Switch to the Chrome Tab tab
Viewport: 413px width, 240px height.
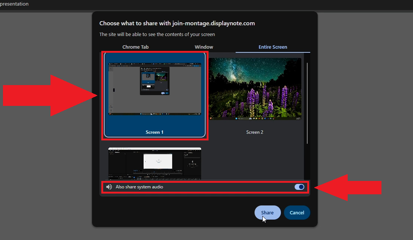[135, 47]
